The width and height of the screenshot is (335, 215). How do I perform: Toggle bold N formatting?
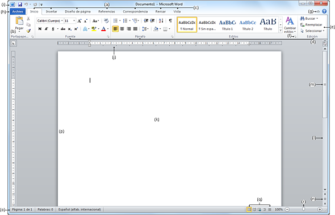point(40,29)
